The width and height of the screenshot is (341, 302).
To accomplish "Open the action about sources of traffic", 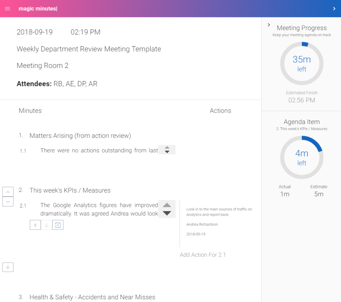I will pos(219,212).
